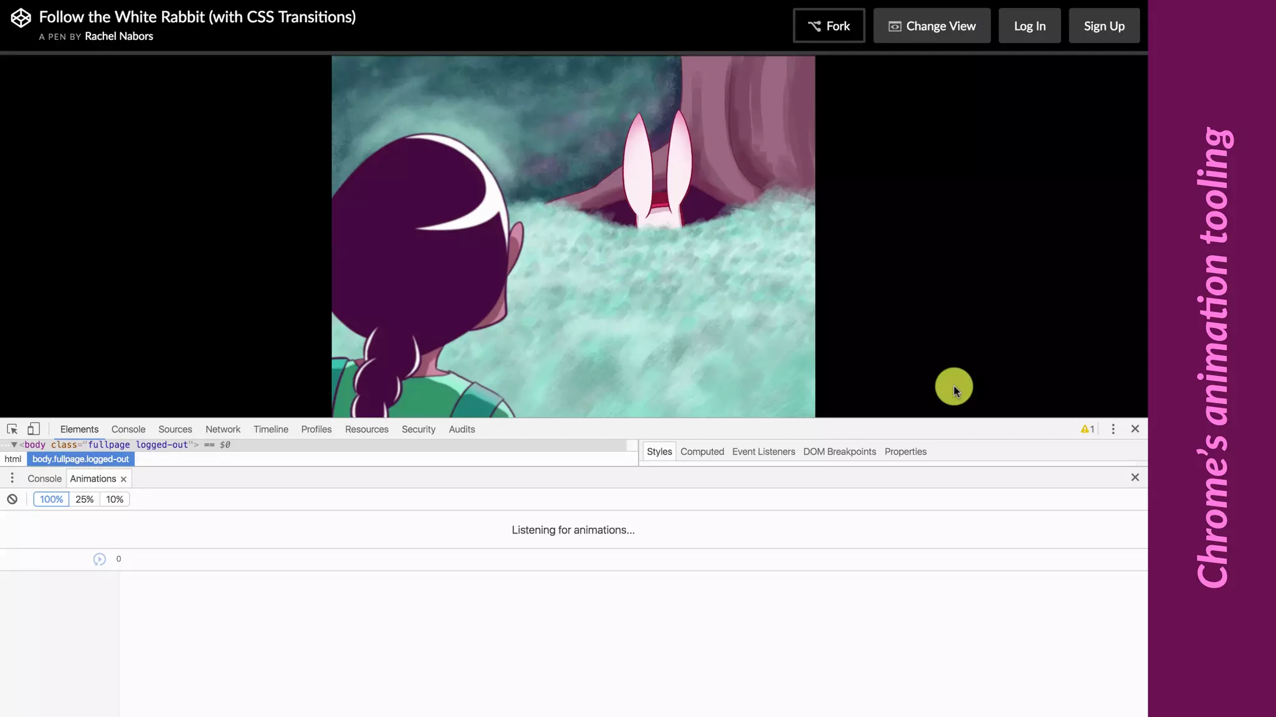Screen dimensions: 1276x717
Task: Click the Fork button
Action: click(x=829, y=26)
